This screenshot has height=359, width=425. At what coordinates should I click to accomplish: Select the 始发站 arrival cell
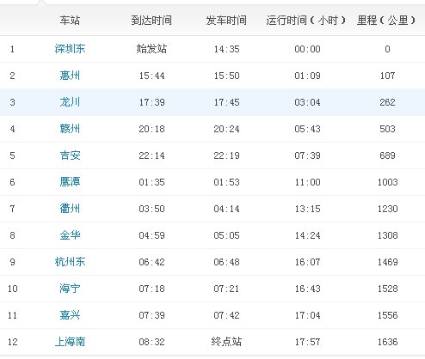(151, 49)
